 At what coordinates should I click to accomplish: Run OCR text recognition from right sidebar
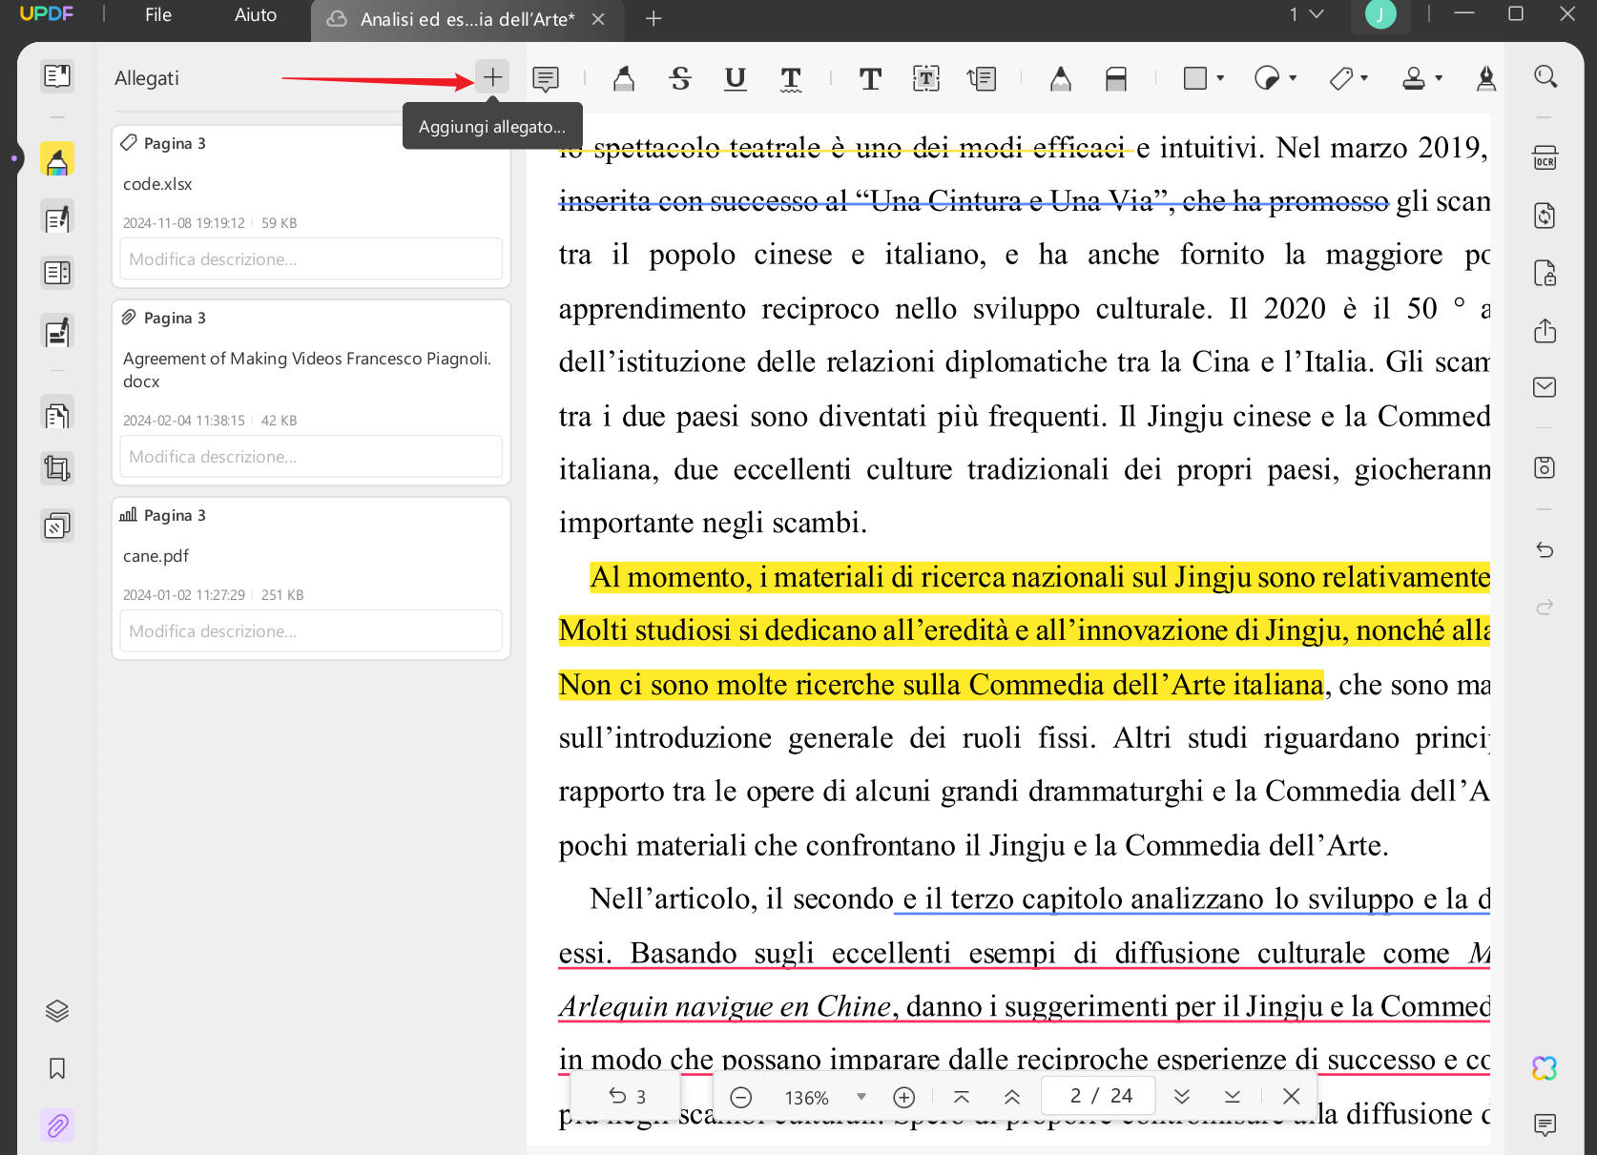[x=1545, y=157]
